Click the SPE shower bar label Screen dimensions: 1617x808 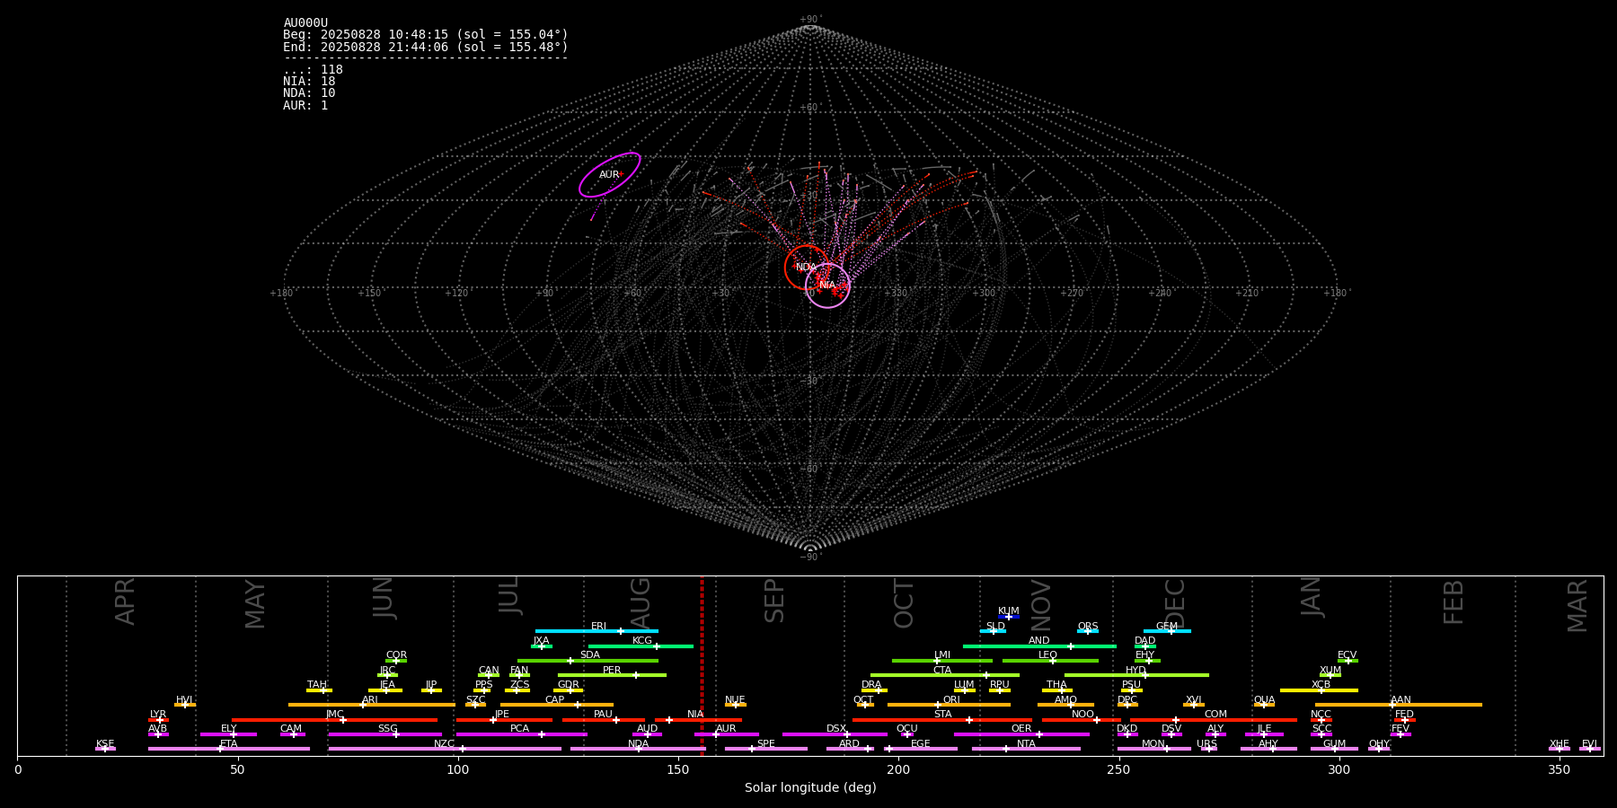point(765,744)
